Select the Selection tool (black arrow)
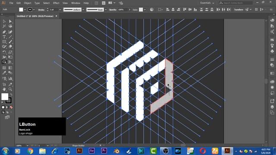The image size is (276, 155). (4, 21)
